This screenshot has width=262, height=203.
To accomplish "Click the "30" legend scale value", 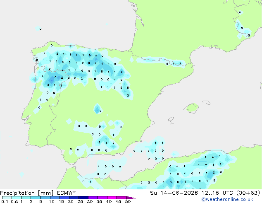I will click(90, 201).
